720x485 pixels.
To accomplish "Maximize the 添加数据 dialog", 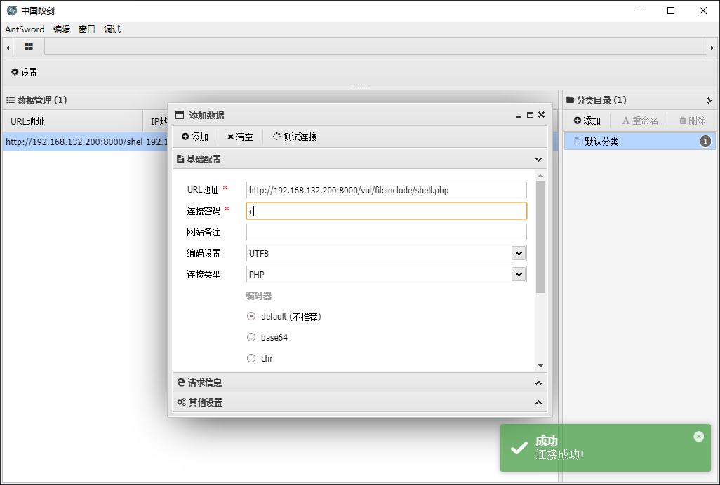I will pos(530,115).
